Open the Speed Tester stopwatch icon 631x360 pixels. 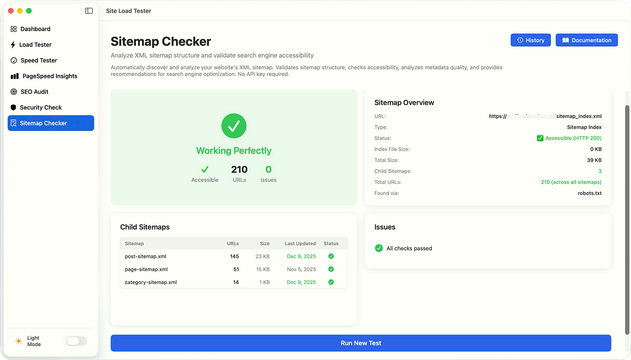13,60
